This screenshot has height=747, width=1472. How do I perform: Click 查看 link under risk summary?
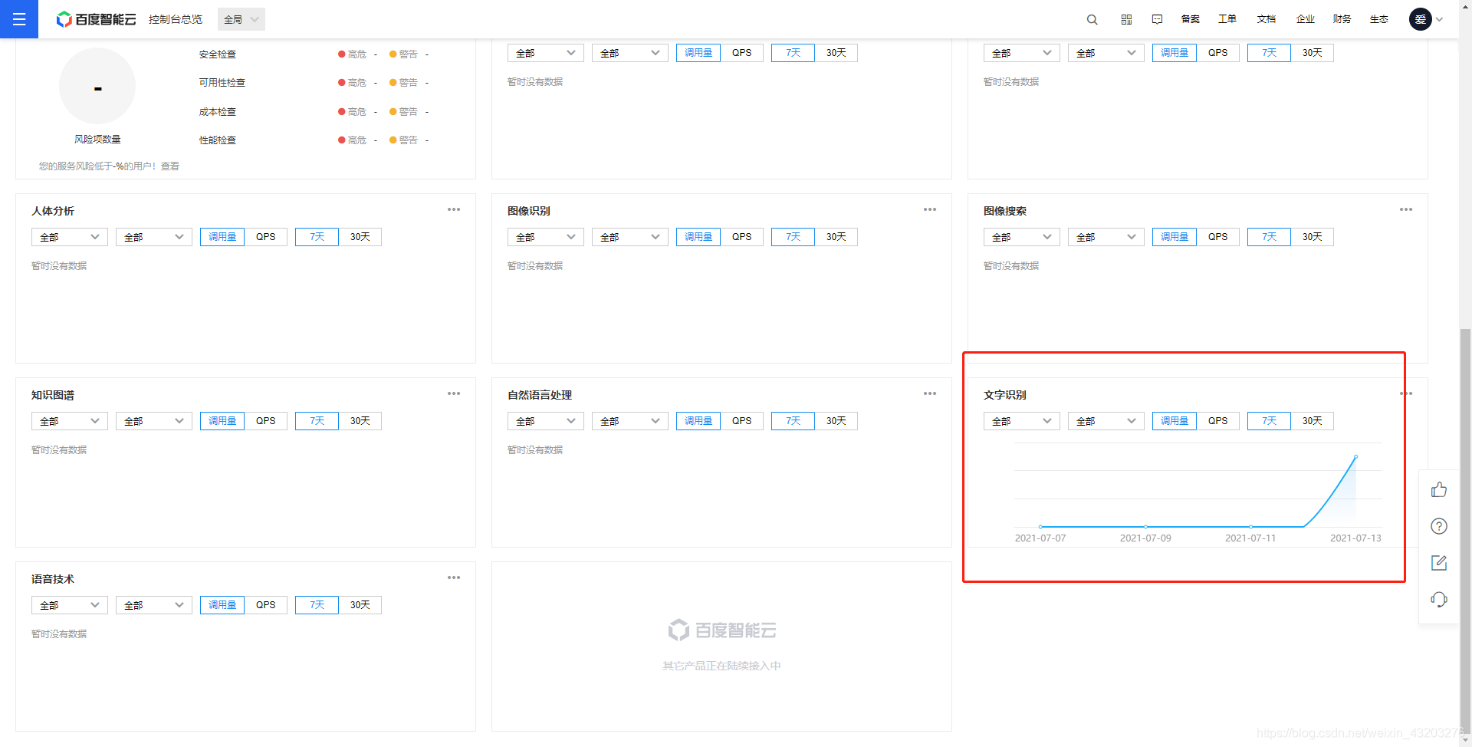tap(170, 166)
